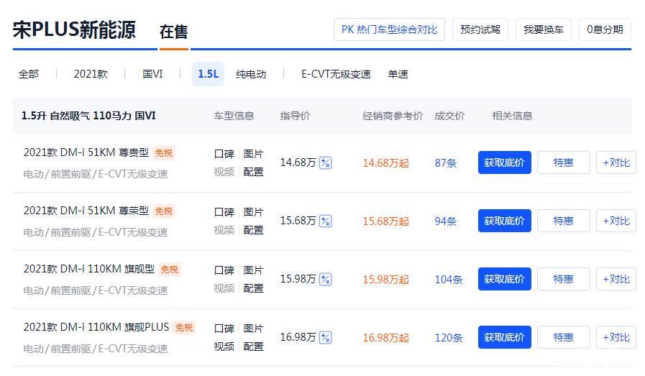The height and width of the screenshot is (376, 645).
Task: Open 口碑 reviews for 尊荣型
Action: pos(224,213)
